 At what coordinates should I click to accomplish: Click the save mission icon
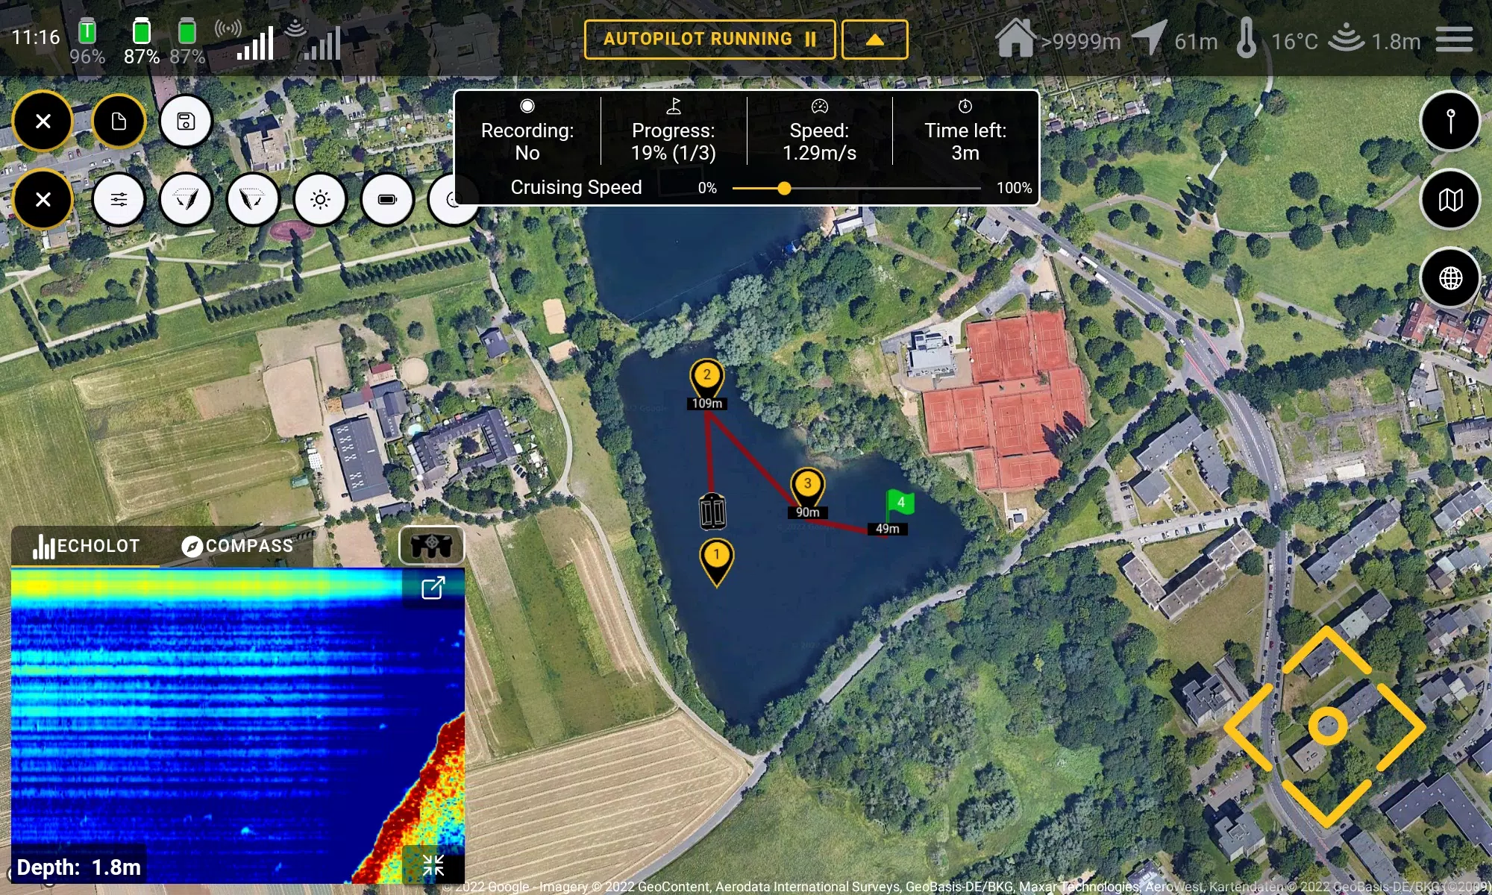[186, 120]
